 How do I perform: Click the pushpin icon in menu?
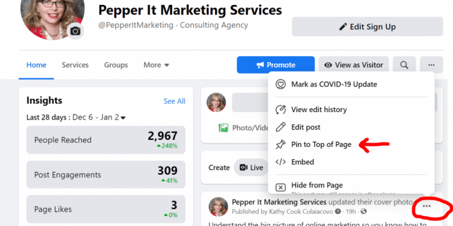coord(280,145)
